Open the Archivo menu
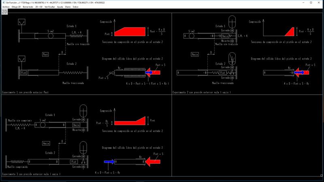324x182 pixels. pos(6,7)
